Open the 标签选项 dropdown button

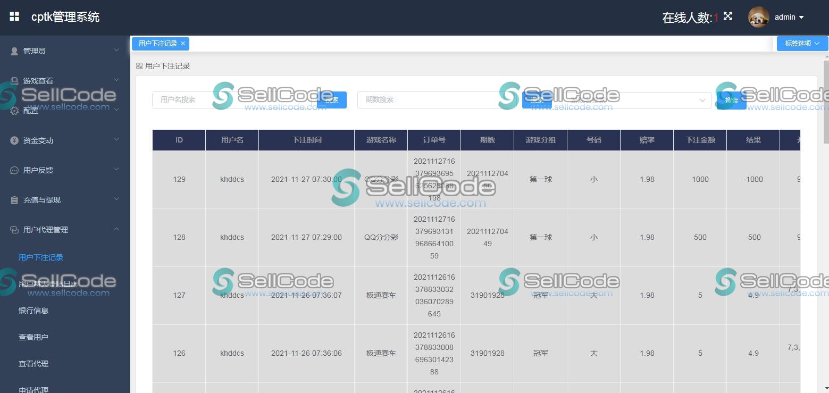coord(802,44)
